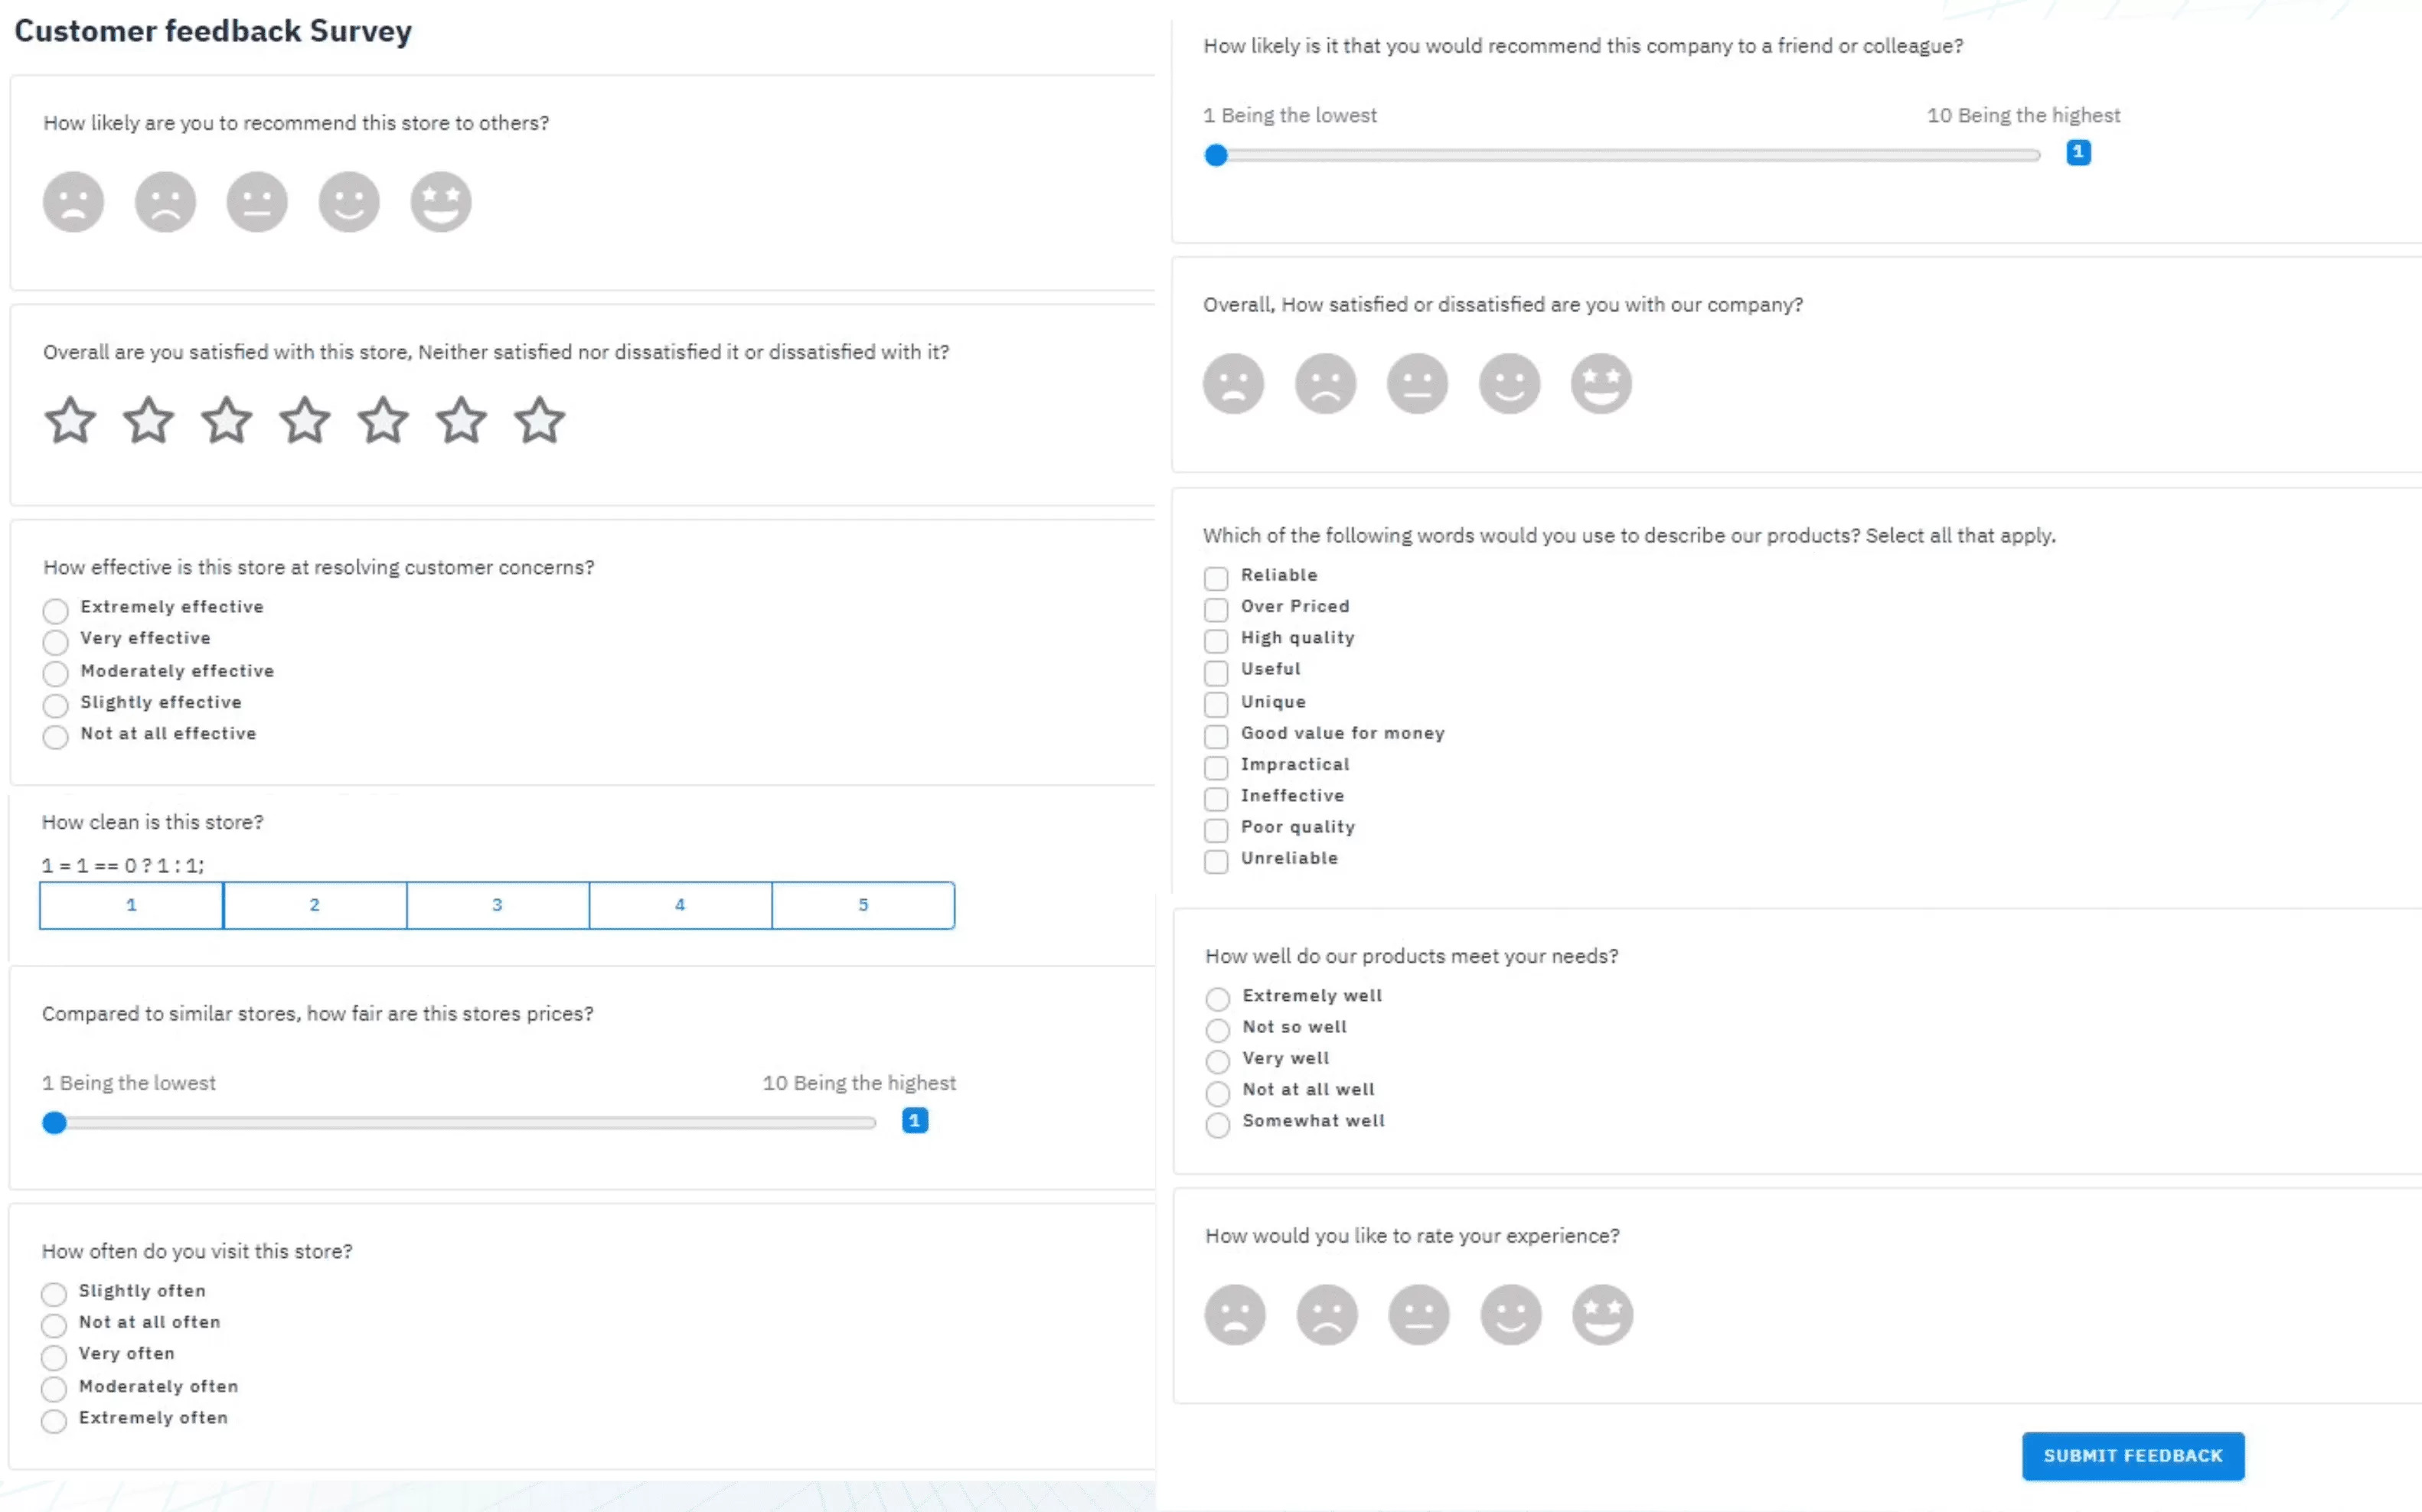Click the store prices fairness slider handle
Screen dimensions: 2422x1512
pos(54,1123)
